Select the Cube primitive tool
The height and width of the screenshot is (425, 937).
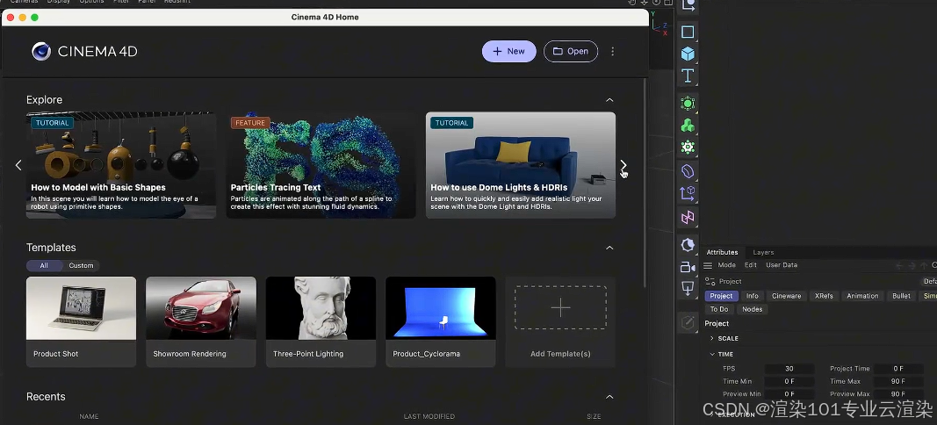[x=688, y=54]
